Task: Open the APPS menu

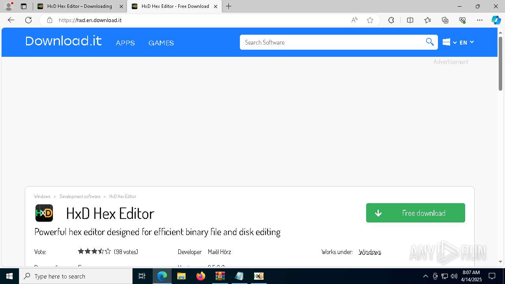Action: tap(125, 43)
